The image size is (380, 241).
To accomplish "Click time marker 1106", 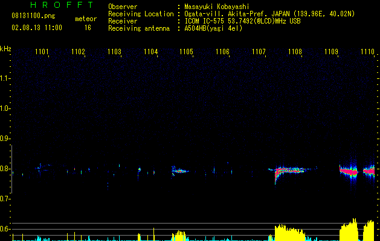I will pyautogui.click(x=222, y=51).
